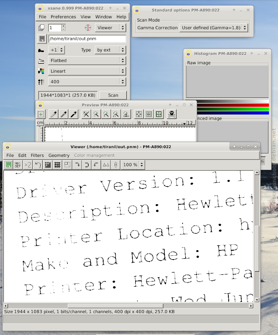Click the Viewer horizontal scrollbar right arrow
The image size is (278, 335).
(251, 306)
